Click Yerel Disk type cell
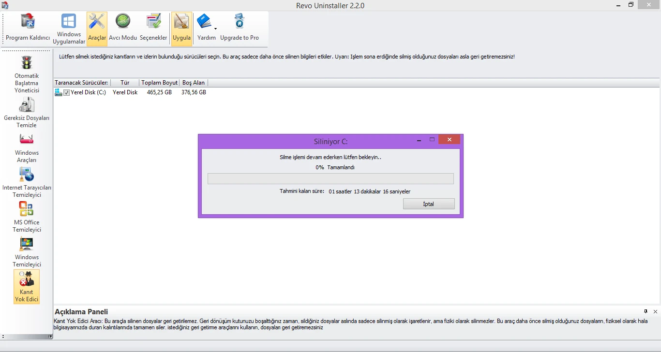Viewport: 661px width, 352px height. [125, 92]
